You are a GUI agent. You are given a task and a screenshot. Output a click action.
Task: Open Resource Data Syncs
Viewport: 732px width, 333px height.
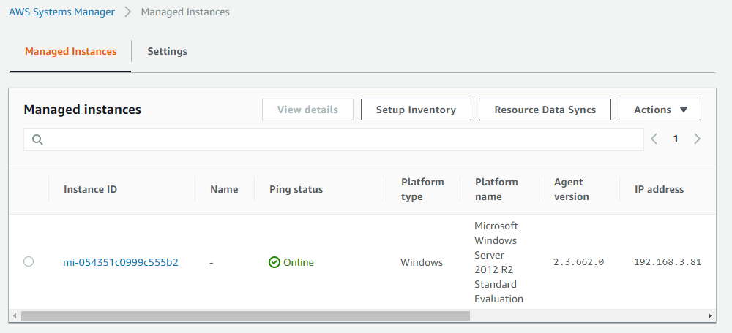point(545,110)
